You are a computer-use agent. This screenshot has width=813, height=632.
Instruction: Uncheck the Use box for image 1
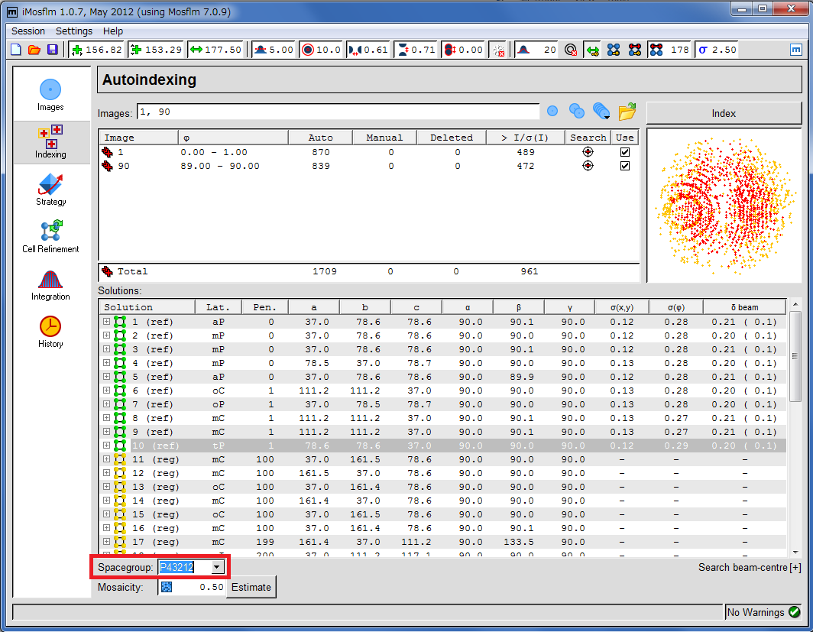click(x=625, y=152)
